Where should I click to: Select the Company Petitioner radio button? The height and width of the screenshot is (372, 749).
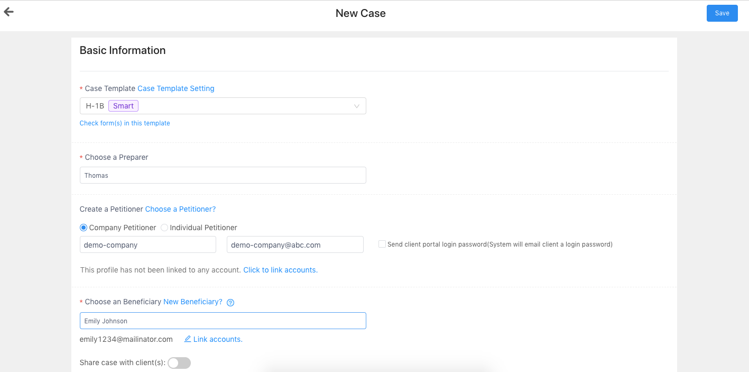click(x=84, y=228)
